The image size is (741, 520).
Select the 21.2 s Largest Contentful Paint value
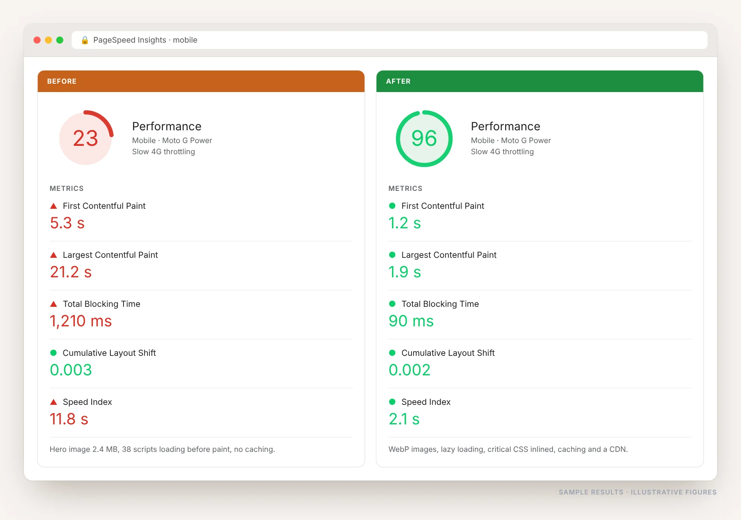coord(71,272)
